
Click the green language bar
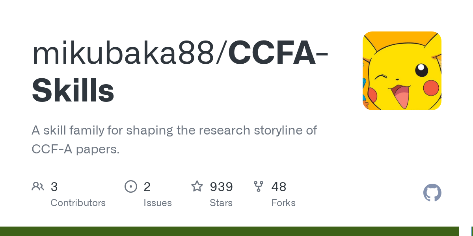click(x=229, y=231)
